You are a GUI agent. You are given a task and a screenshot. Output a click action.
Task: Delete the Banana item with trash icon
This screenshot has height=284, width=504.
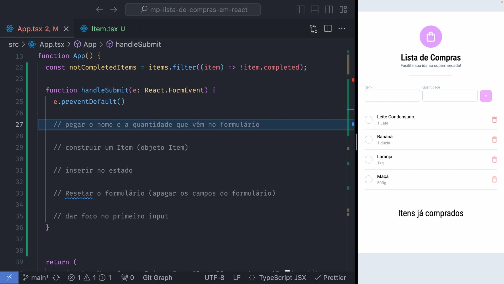494,140
